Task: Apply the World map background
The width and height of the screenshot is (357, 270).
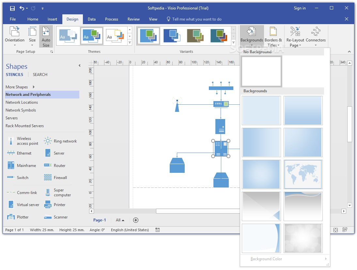Action: point(303,174)
